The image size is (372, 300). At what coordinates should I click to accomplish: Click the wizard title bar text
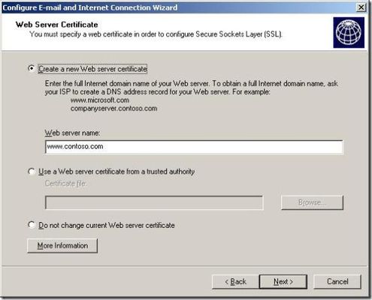click(90, 7)
